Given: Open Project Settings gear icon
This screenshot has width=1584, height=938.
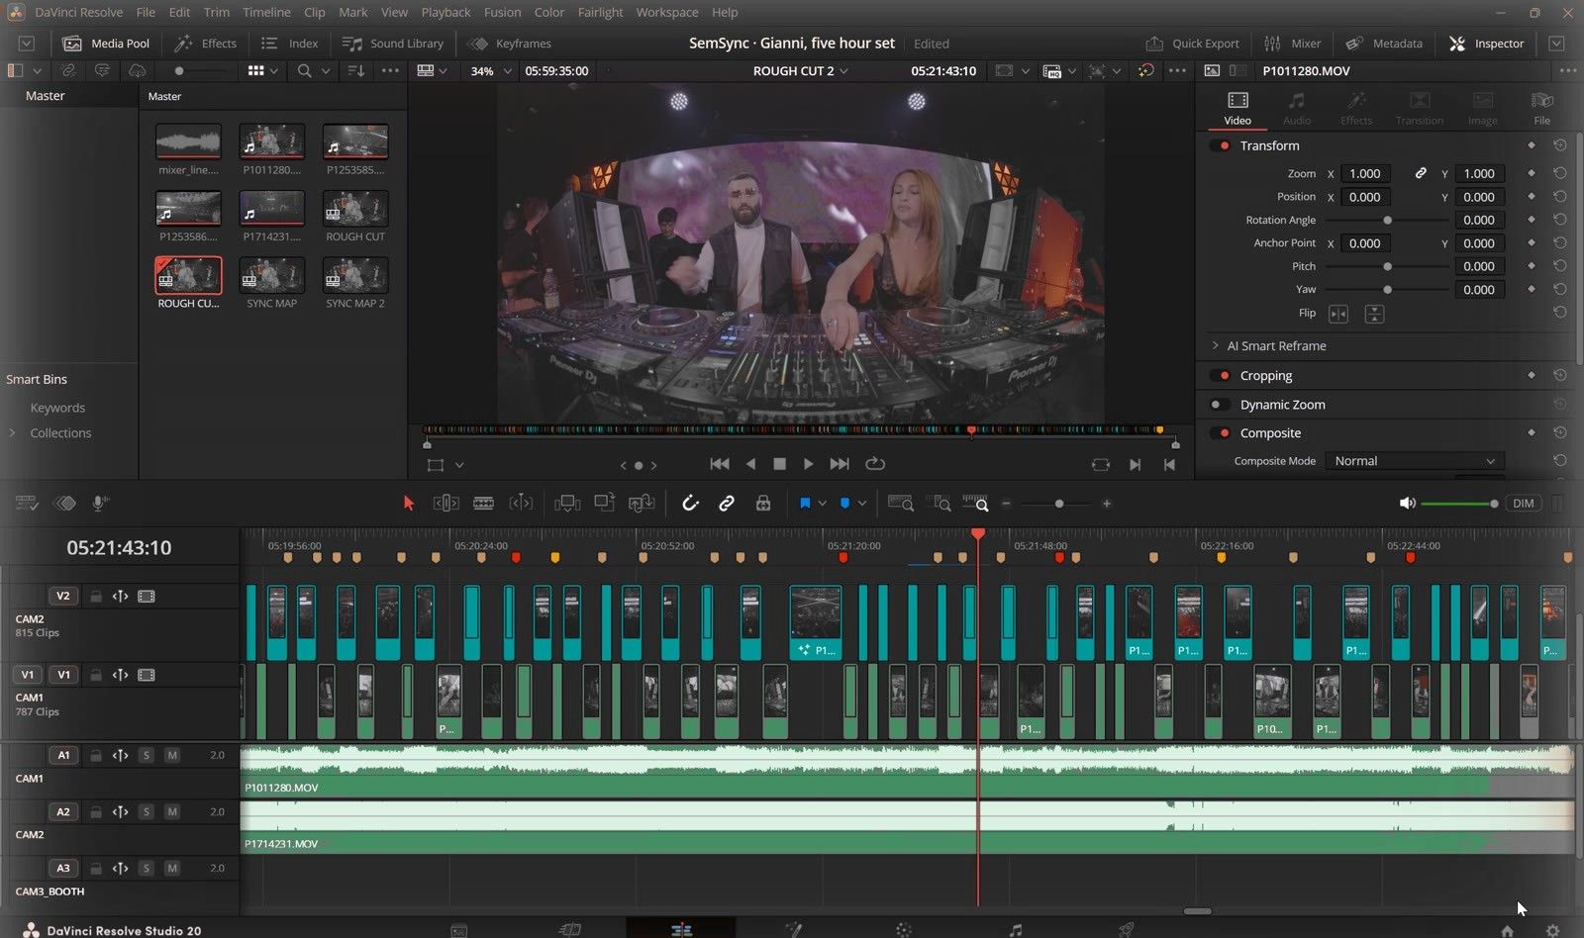Looking at the screenshot, I should [x=1552, y=930].
